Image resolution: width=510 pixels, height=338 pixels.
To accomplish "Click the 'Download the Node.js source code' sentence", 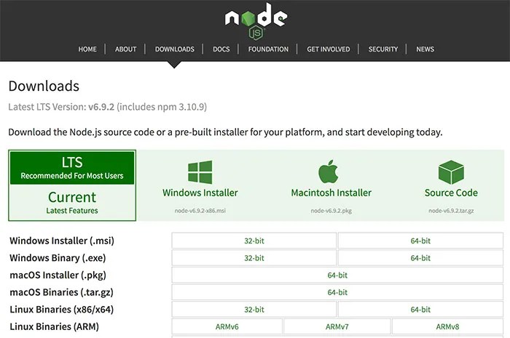I will tap(225, 132).
